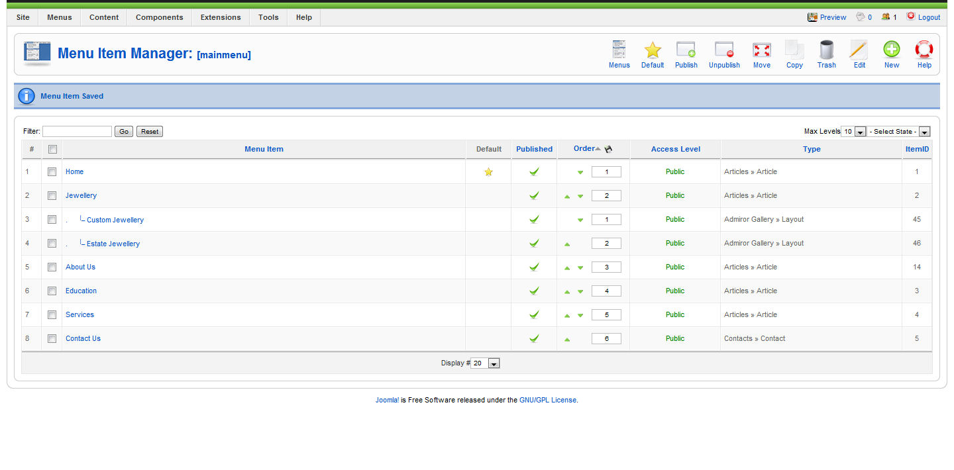
Task: Move About Us down with green arrow
Action: (x=580, y=267)
